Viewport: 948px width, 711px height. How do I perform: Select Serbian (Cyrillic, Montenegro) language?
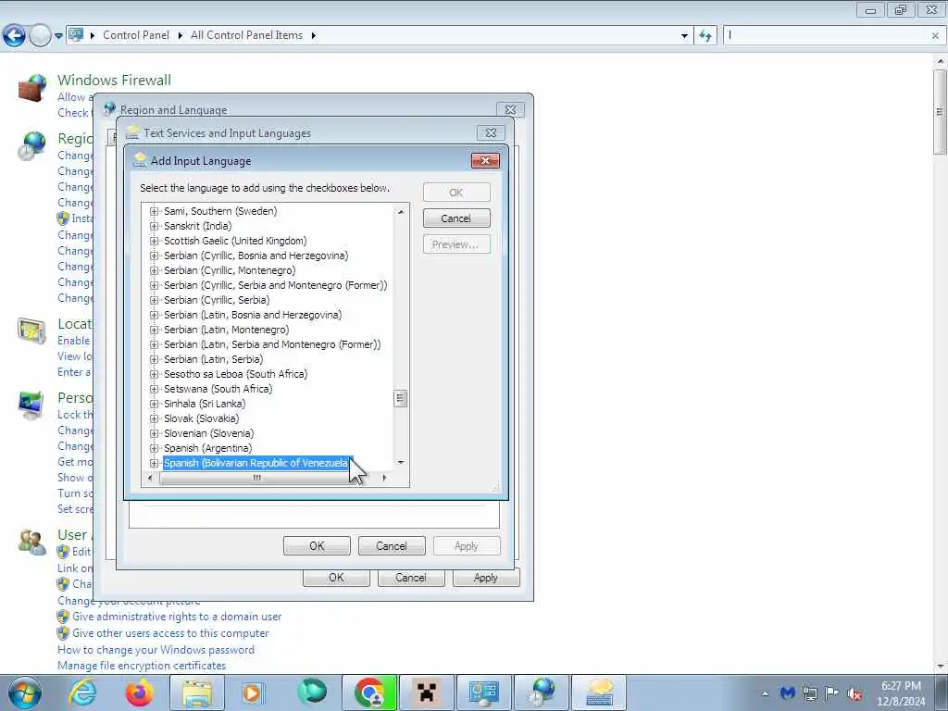pyautogui.click(x=230, y=270)
